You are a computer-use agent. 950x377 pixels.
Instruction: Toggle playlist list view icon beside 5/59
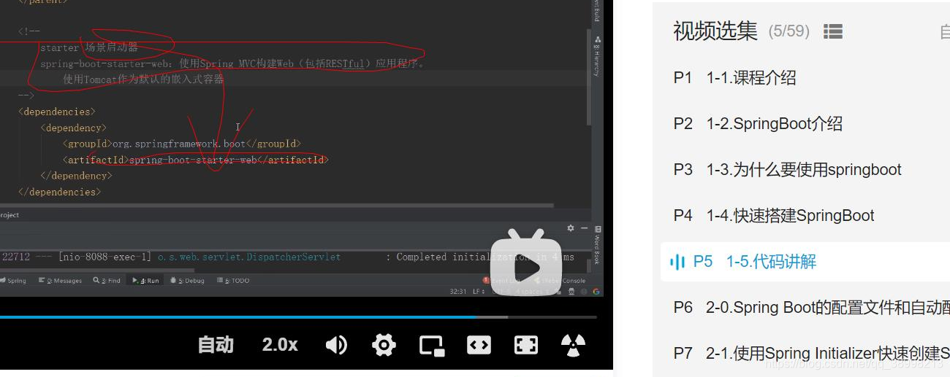click(x=833, y=31)
